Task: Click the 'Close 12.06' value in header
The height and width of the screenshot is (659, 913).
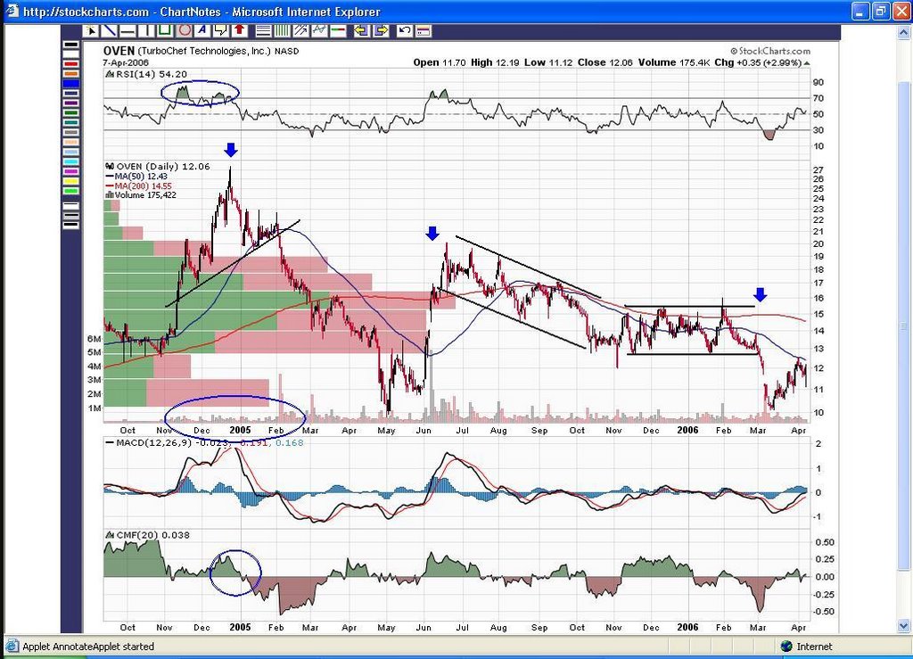Action: coord(605,62)
